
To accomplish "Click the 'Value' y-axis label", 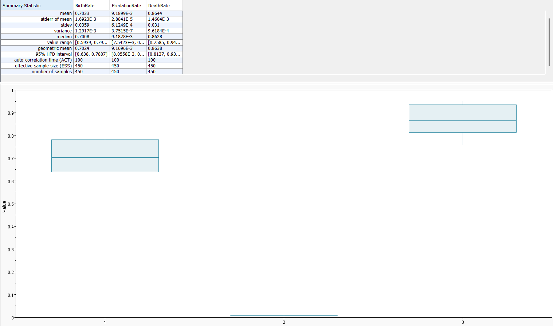I will tap(4, 207).
